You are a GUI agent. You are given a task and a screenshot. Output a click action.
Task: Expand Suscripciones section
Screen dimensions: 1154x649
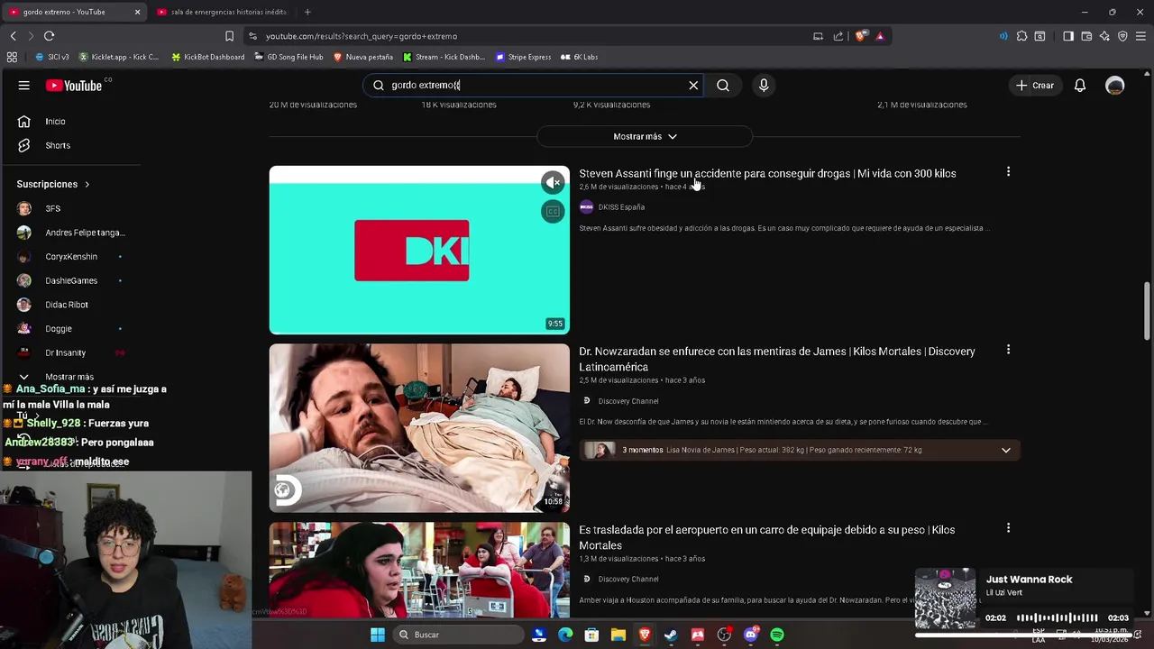(x=53, y=184)
